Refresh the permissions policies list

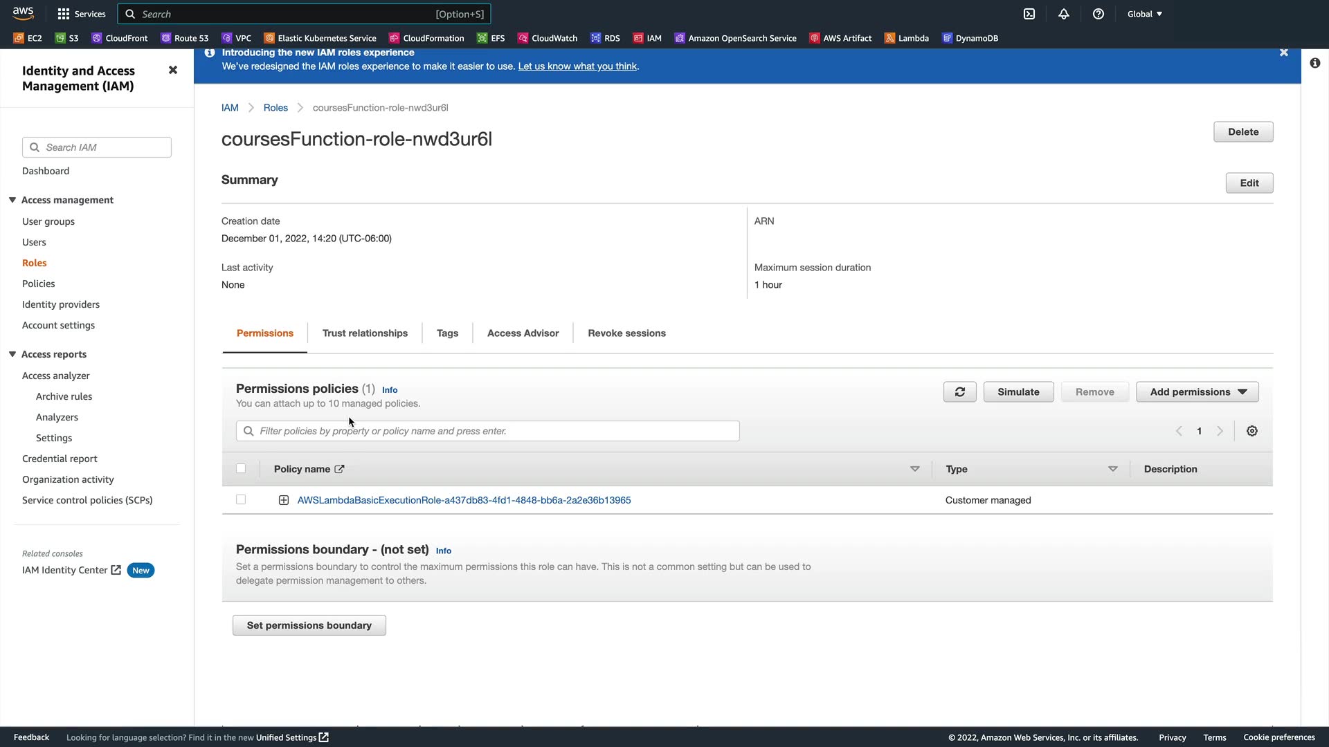coord(959,392)
